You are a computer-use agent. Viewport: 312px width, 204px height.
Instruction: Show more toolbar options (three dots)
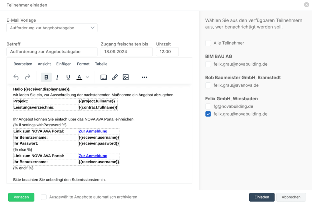click(144, 77)
